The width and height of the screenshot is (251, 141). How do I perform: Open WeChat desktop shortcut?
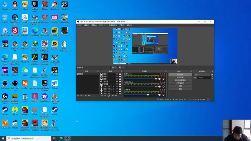coord(25,71)
